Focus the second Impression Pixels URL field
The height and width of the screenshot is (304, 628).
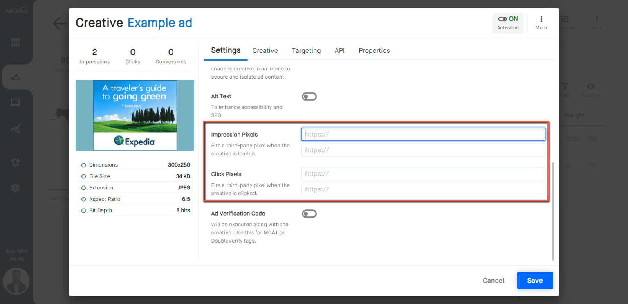tap(423, 150)
